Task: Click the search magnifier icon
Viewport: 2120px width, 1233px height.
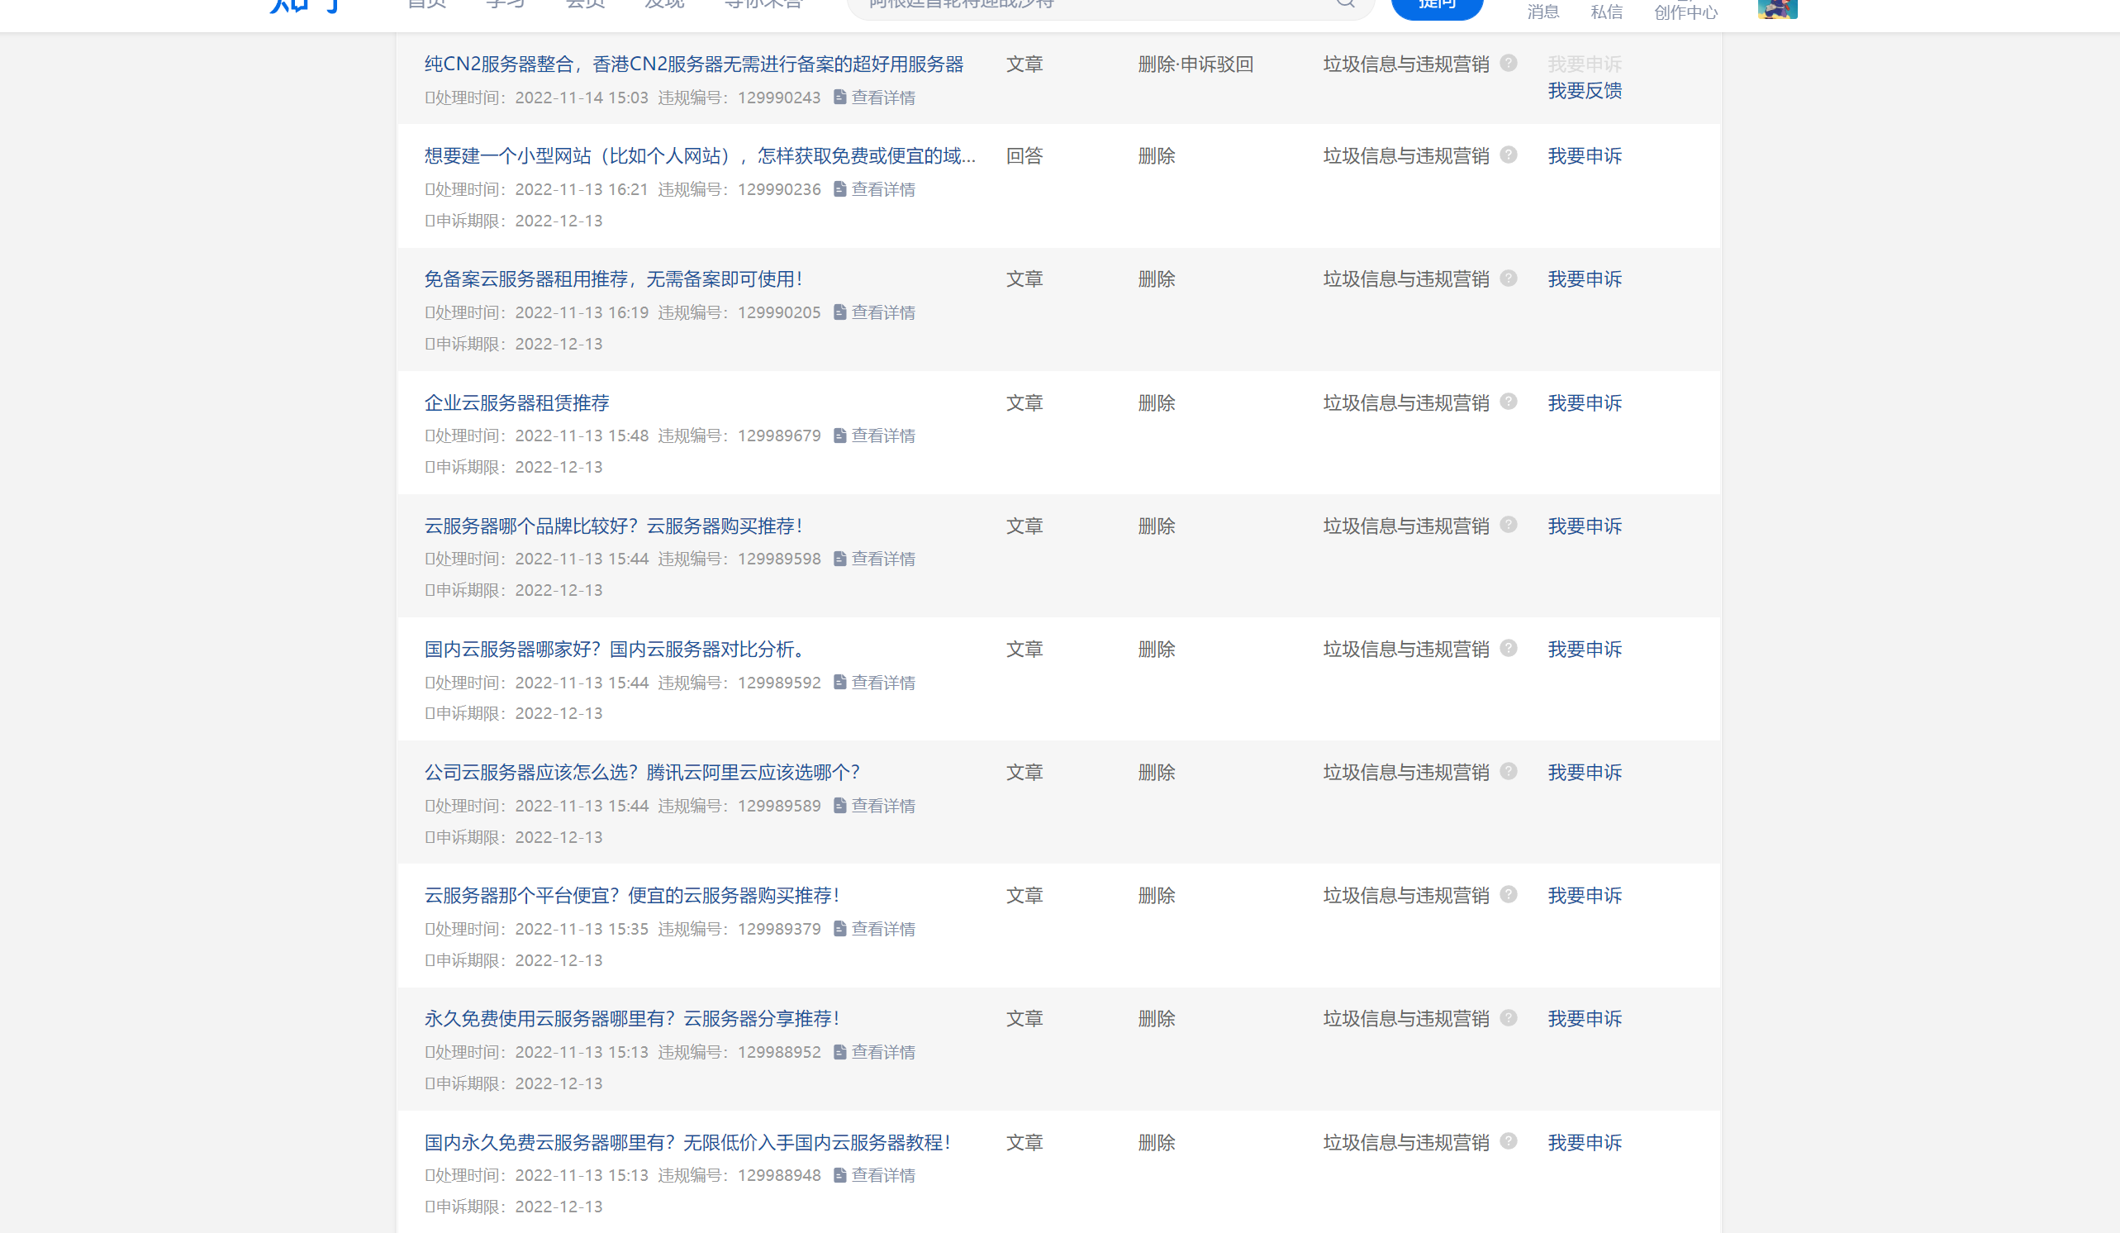Action: (1344, 4)
